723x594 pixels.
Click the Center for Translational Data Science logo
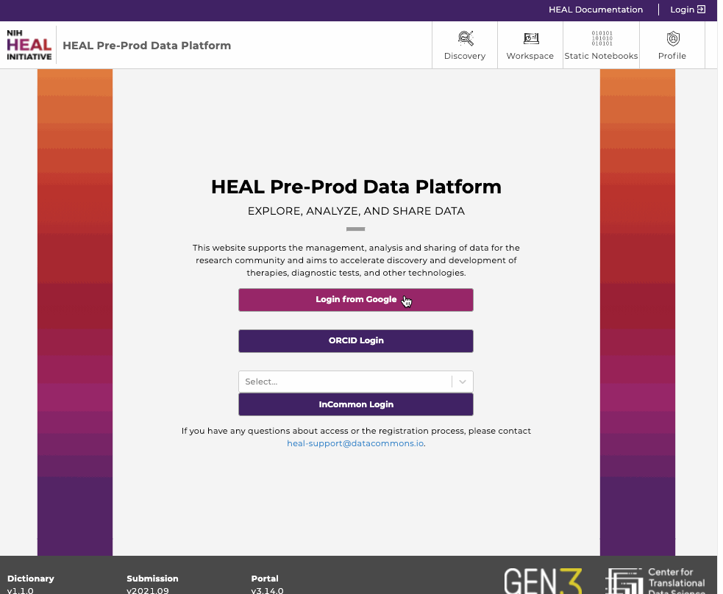click(x=655, y=581)
